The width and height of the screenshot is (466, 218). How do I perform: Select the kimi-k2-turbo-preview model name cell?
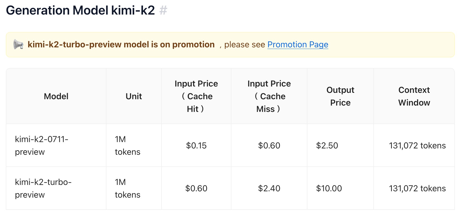point(43,188)
